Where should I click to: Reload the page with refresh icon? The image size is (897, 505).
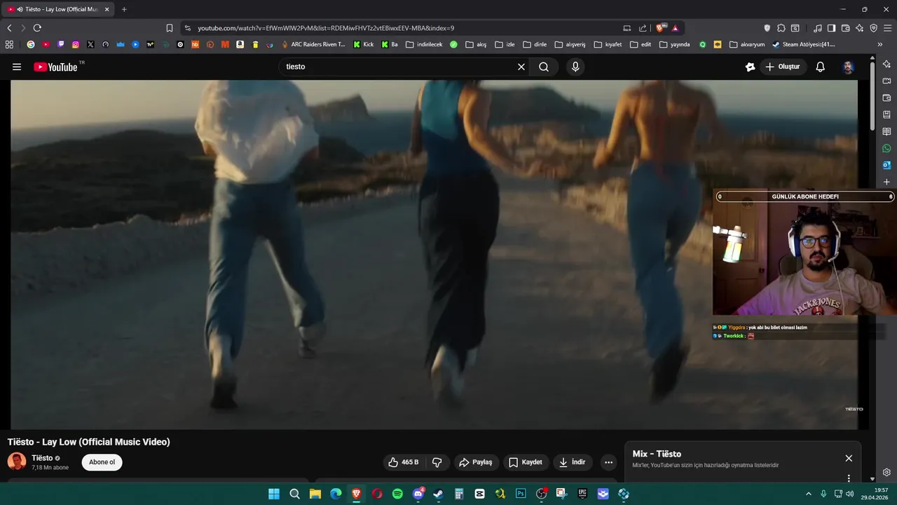coord(37,28)
